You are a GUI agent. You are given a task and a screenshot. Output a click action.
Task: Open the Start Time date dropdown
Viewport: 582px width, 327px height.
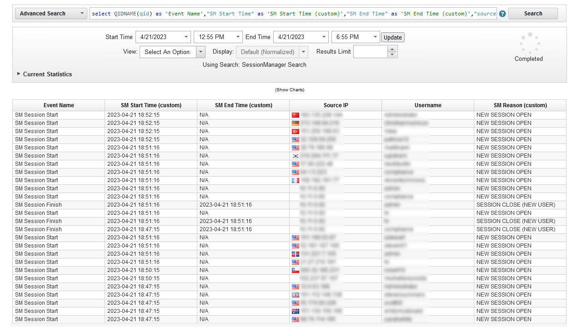click(186, 37)
